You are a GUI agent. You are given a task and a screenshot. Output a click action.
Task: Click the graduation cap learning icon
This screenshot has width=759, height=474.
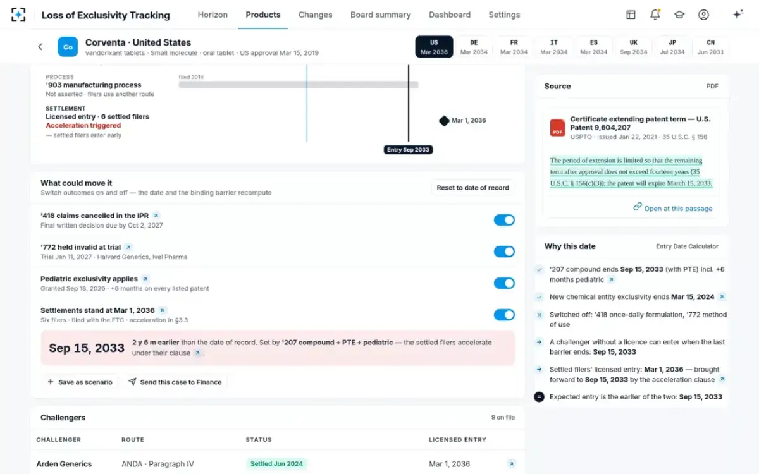tap(679, 15)
